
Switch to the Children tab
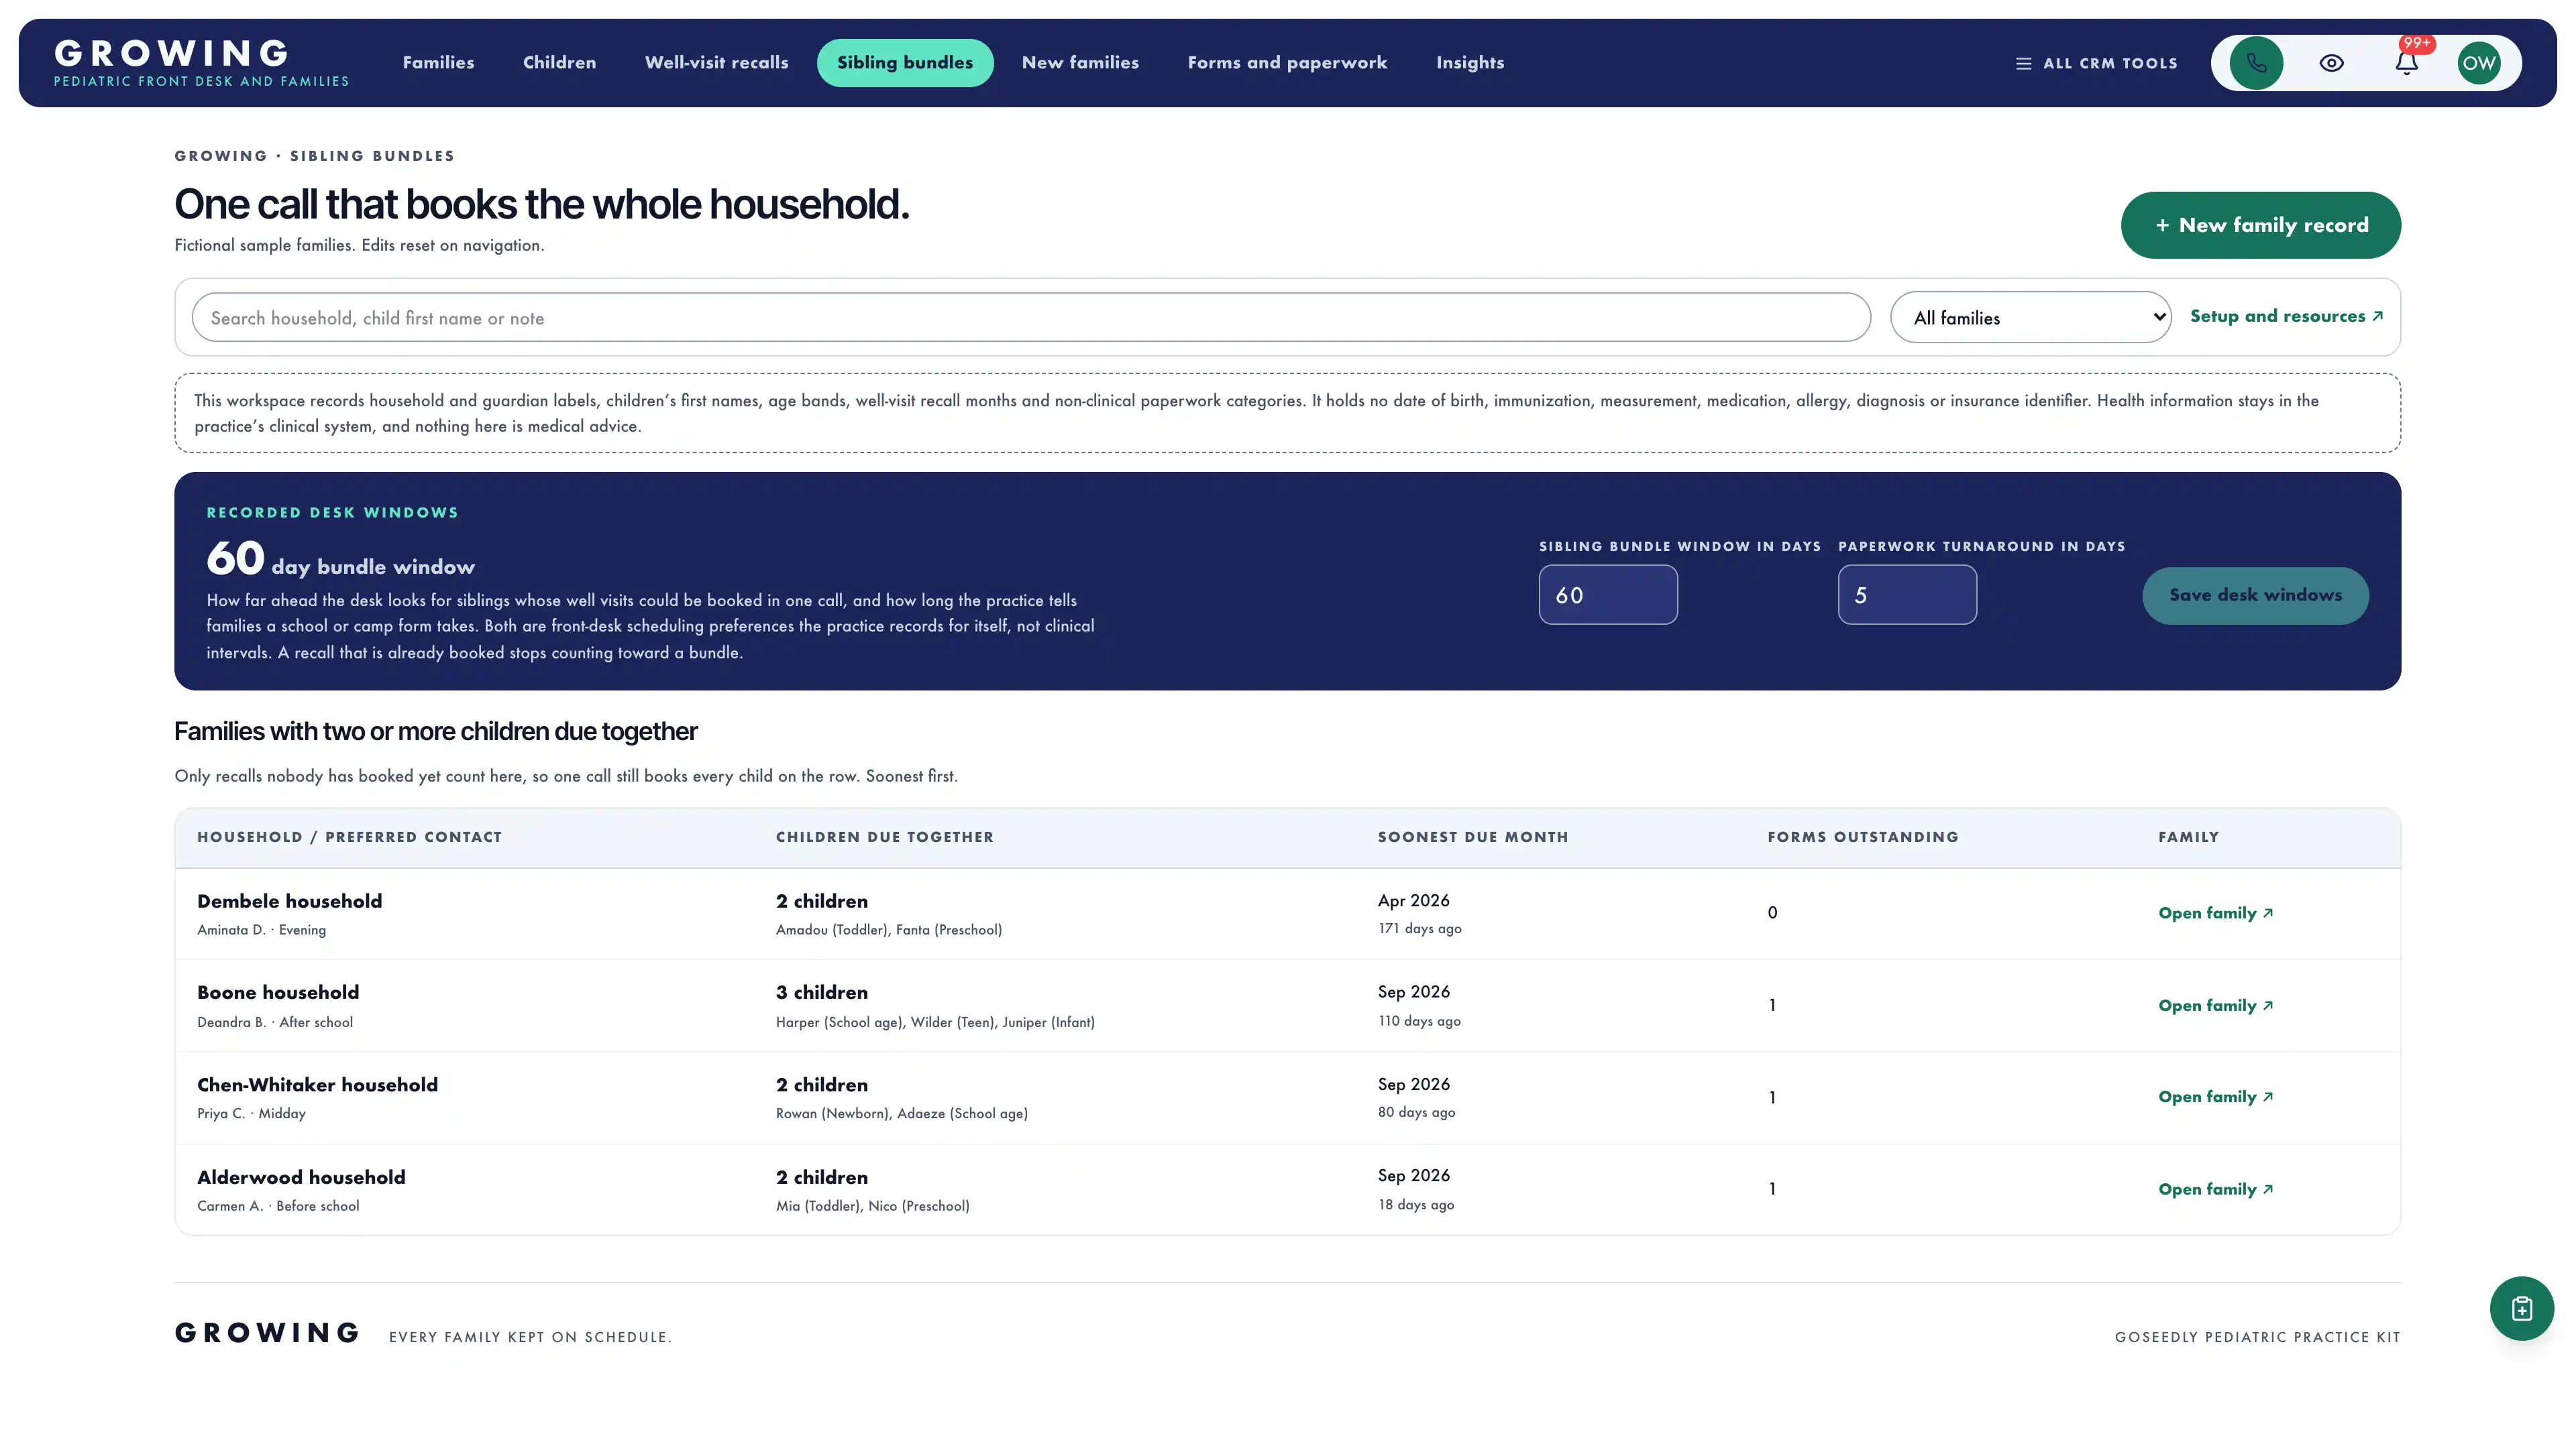pyautogui.click(x=559, y=63)
